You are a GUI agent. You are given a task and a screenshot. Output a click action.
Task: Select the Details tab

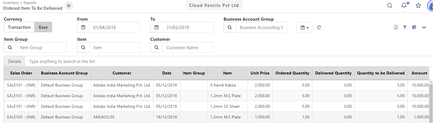point(15,61)
